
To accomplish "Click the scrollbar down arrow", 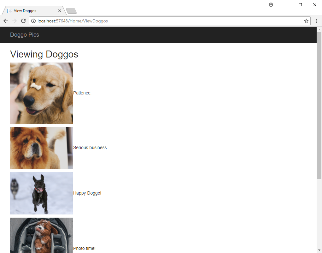I will tap(319, 250).
